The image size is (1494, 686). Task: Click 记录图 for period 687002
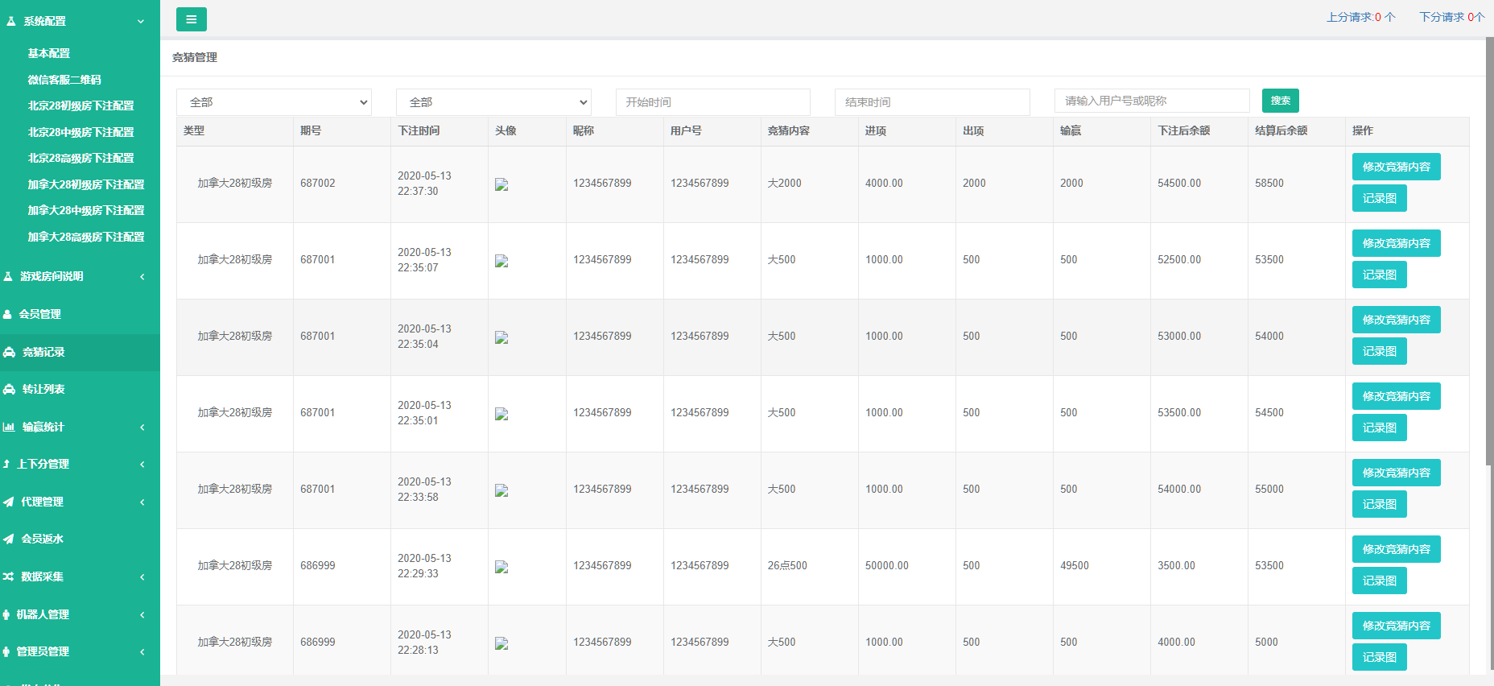1380,198
